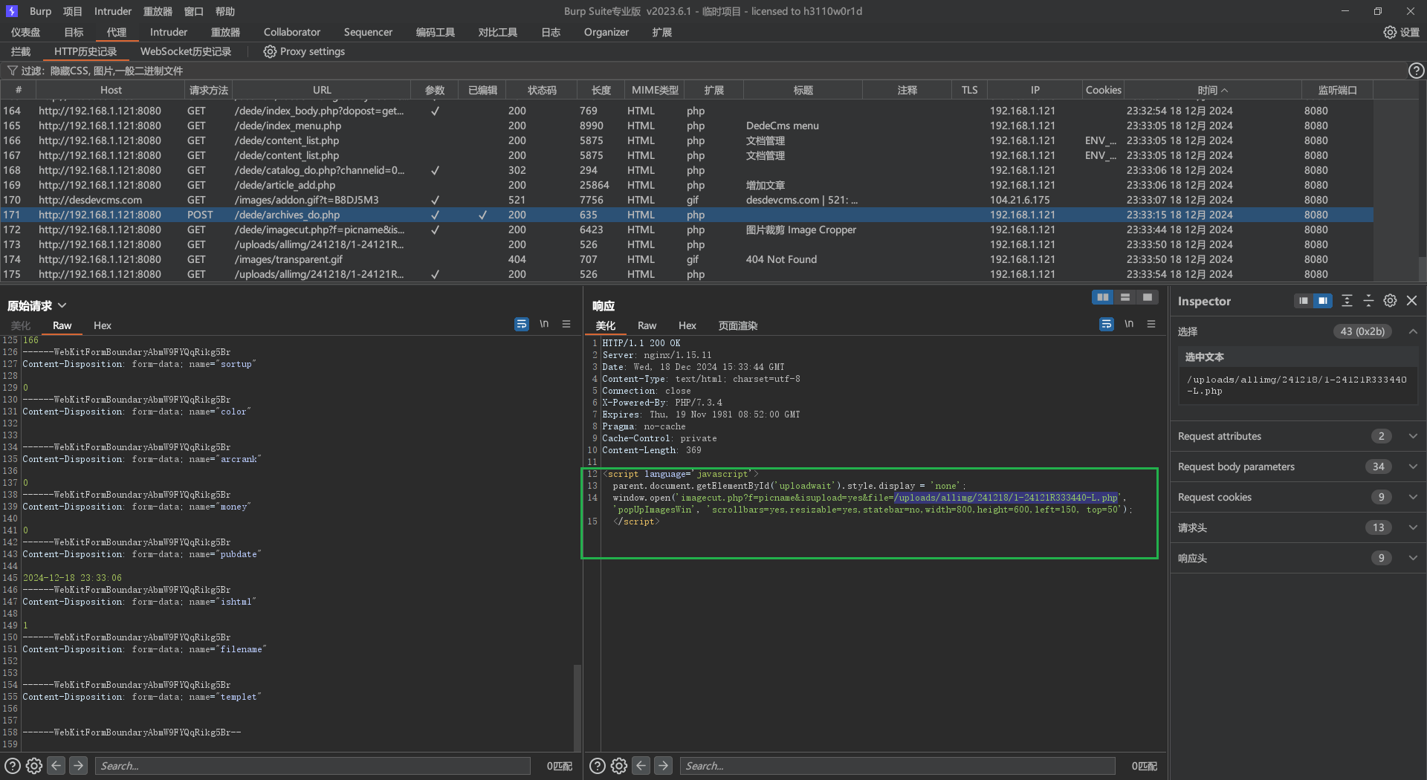Dock Inspector panel to right
Image resolution: width=1427 pixels, height=780 pixels.
click(x=1323, y=301)
